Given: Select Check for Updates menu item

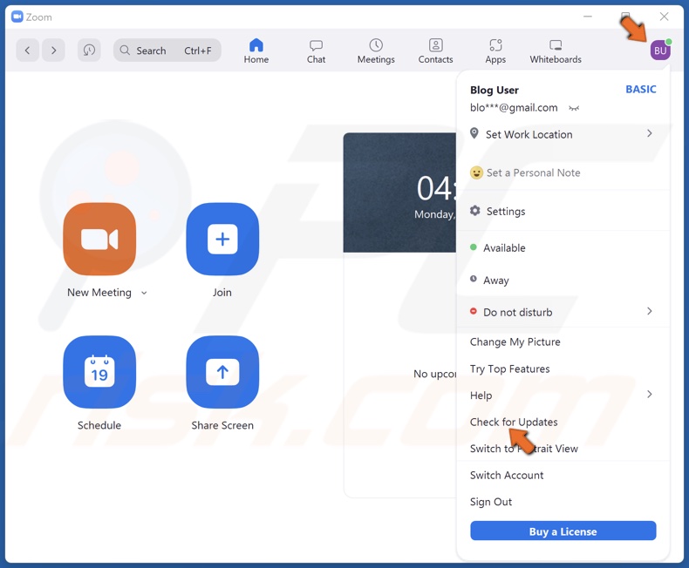Looking at the screenshot, I should pos(514,422).
